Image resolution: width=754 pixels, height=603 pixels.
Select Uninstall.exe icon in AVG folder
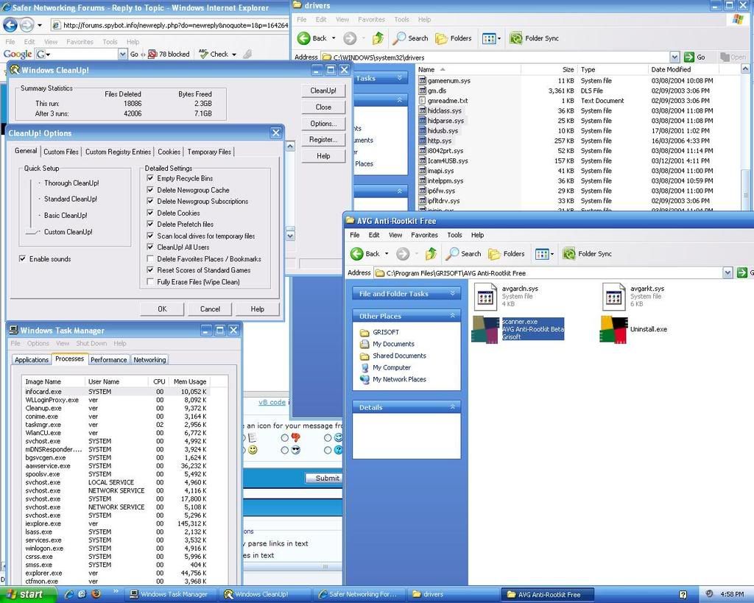(613, 329)
